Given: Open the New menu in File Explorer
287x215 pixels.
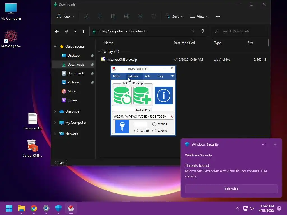Looking at the screenshot, I should (66, 17).
